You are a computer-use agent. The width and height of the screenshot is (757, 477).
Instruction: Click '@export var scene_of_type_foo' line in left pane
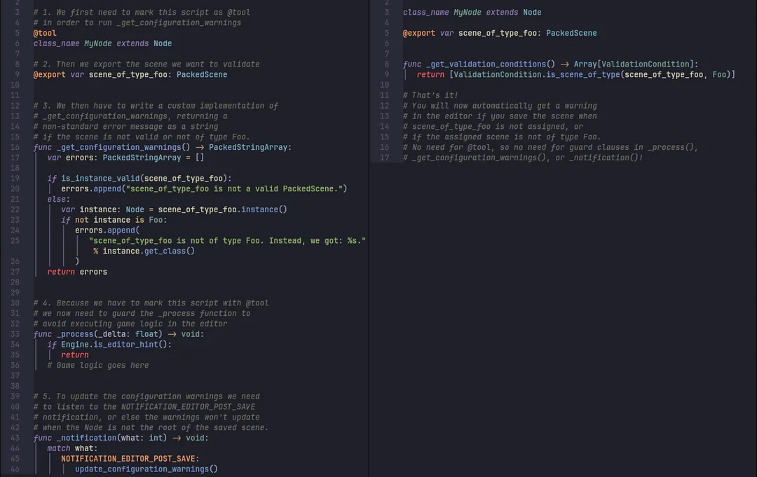point(130,75)
